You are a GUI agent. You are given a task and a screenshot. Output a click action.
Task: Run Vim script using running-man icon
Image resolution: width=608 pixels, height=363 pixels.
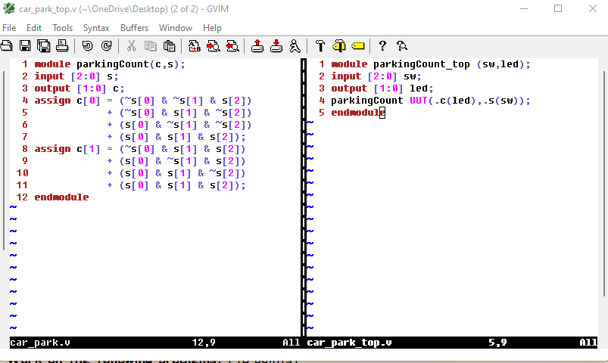click(x=295, y=46)
